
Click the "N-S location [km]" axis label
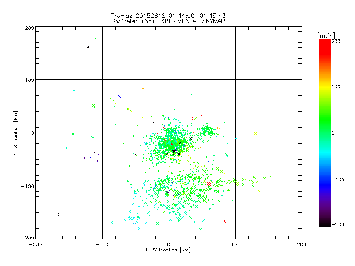click(16, 133)
